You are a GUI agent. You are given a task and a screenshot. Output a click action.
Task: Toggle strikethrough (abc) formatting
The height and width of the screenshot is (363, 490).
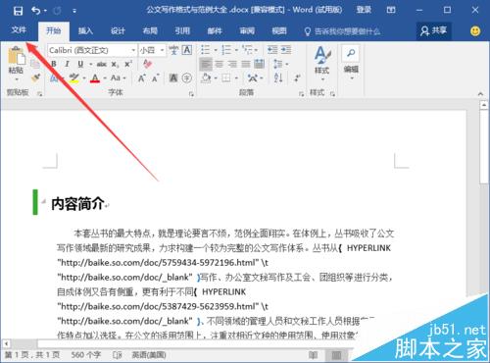click(x=102, y=64)
